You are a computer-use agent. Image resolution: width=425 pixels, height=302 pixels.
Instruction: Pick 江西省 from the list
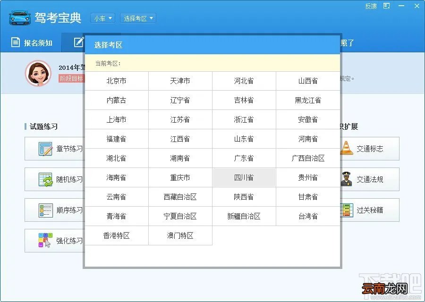180,139
